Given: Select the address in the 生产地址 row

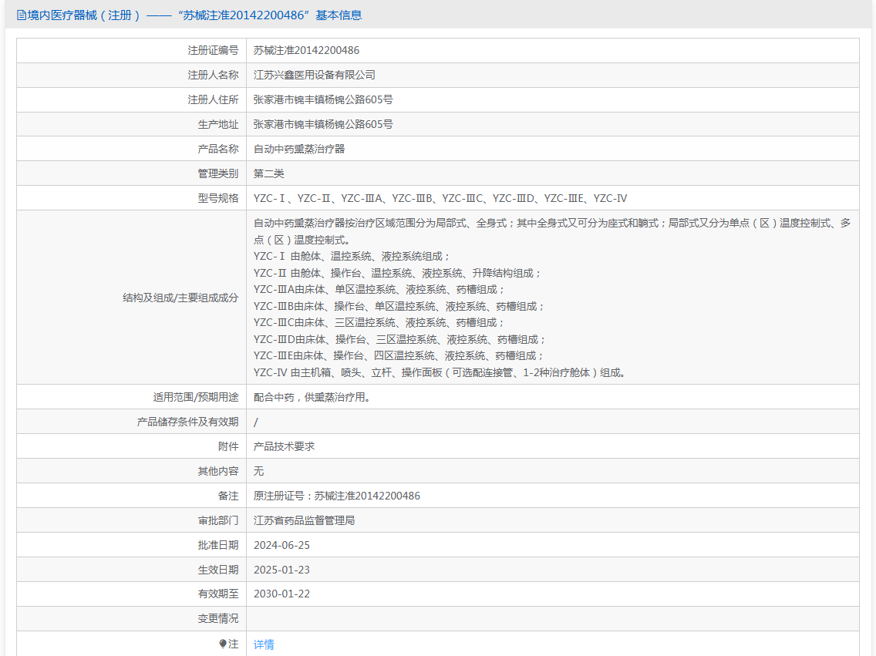Looking at the screenshot, I should coord(323,124).
